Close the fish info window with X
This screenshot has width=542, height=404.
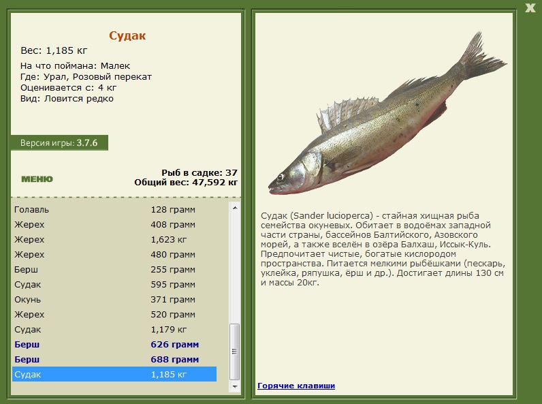[530, 7]
